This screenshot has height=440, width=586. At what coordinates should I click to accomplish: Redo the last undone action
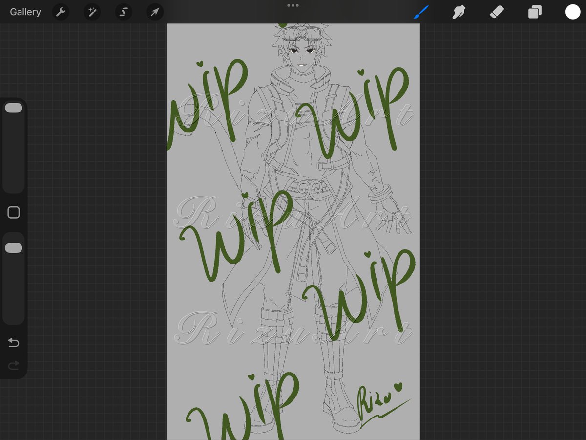coord(14,365)
